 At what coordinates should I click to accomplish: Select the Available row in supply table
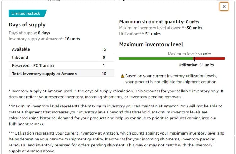[61, 49]
